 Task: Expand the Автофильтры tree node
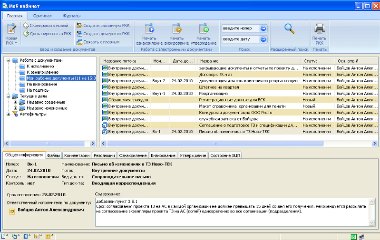[x=8, y=114]
